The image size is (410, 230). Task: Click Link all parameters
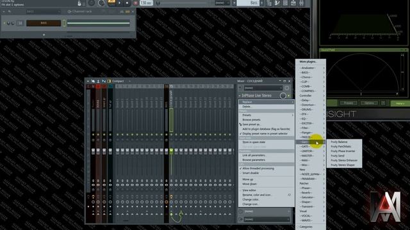pos(266,155)
